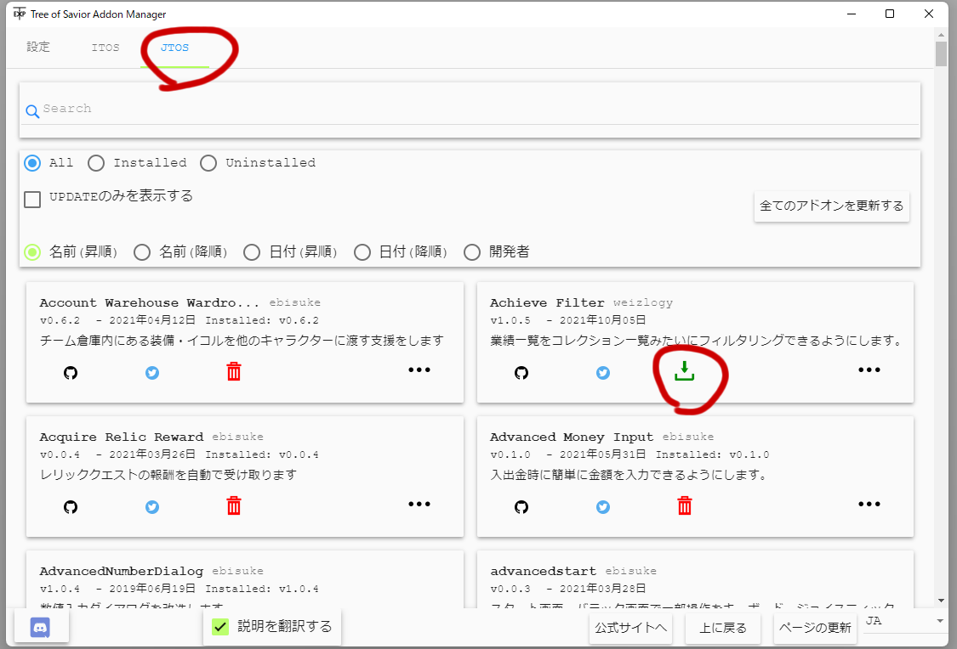Screen dimensions: 957x649
Task: Install Achieve Filter with green download icon
Action: [684, 371]
